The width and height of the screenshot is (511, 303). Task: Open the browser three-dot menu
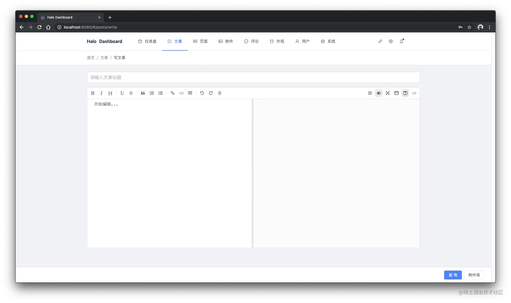click(489, 27)
